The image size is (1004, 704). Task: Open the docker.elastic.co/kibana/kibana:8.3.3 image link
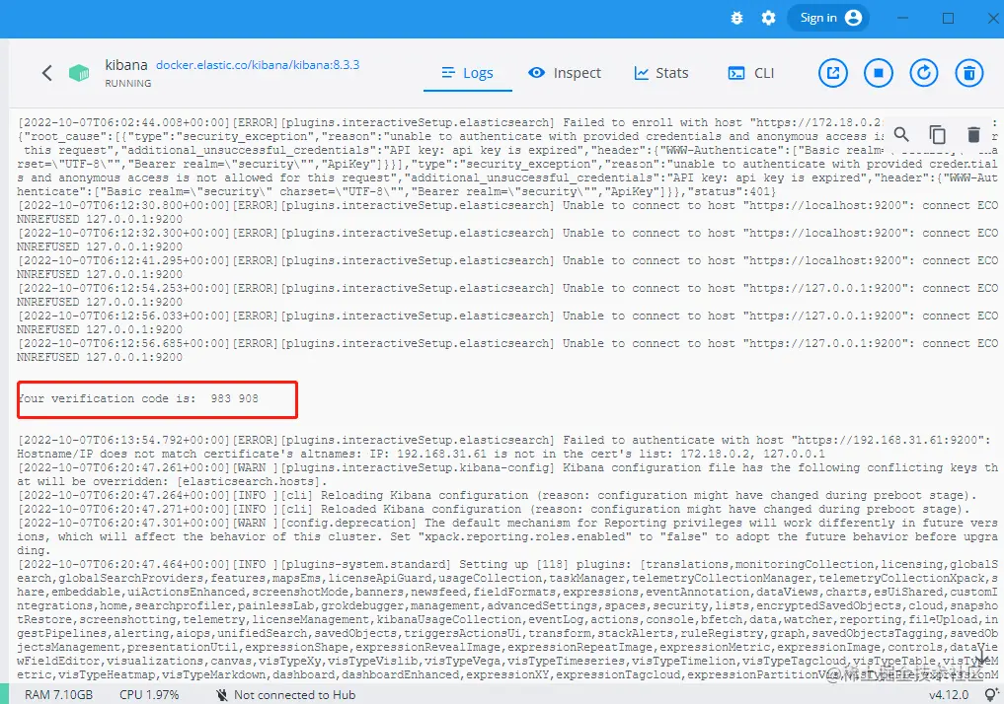point(258,64)
